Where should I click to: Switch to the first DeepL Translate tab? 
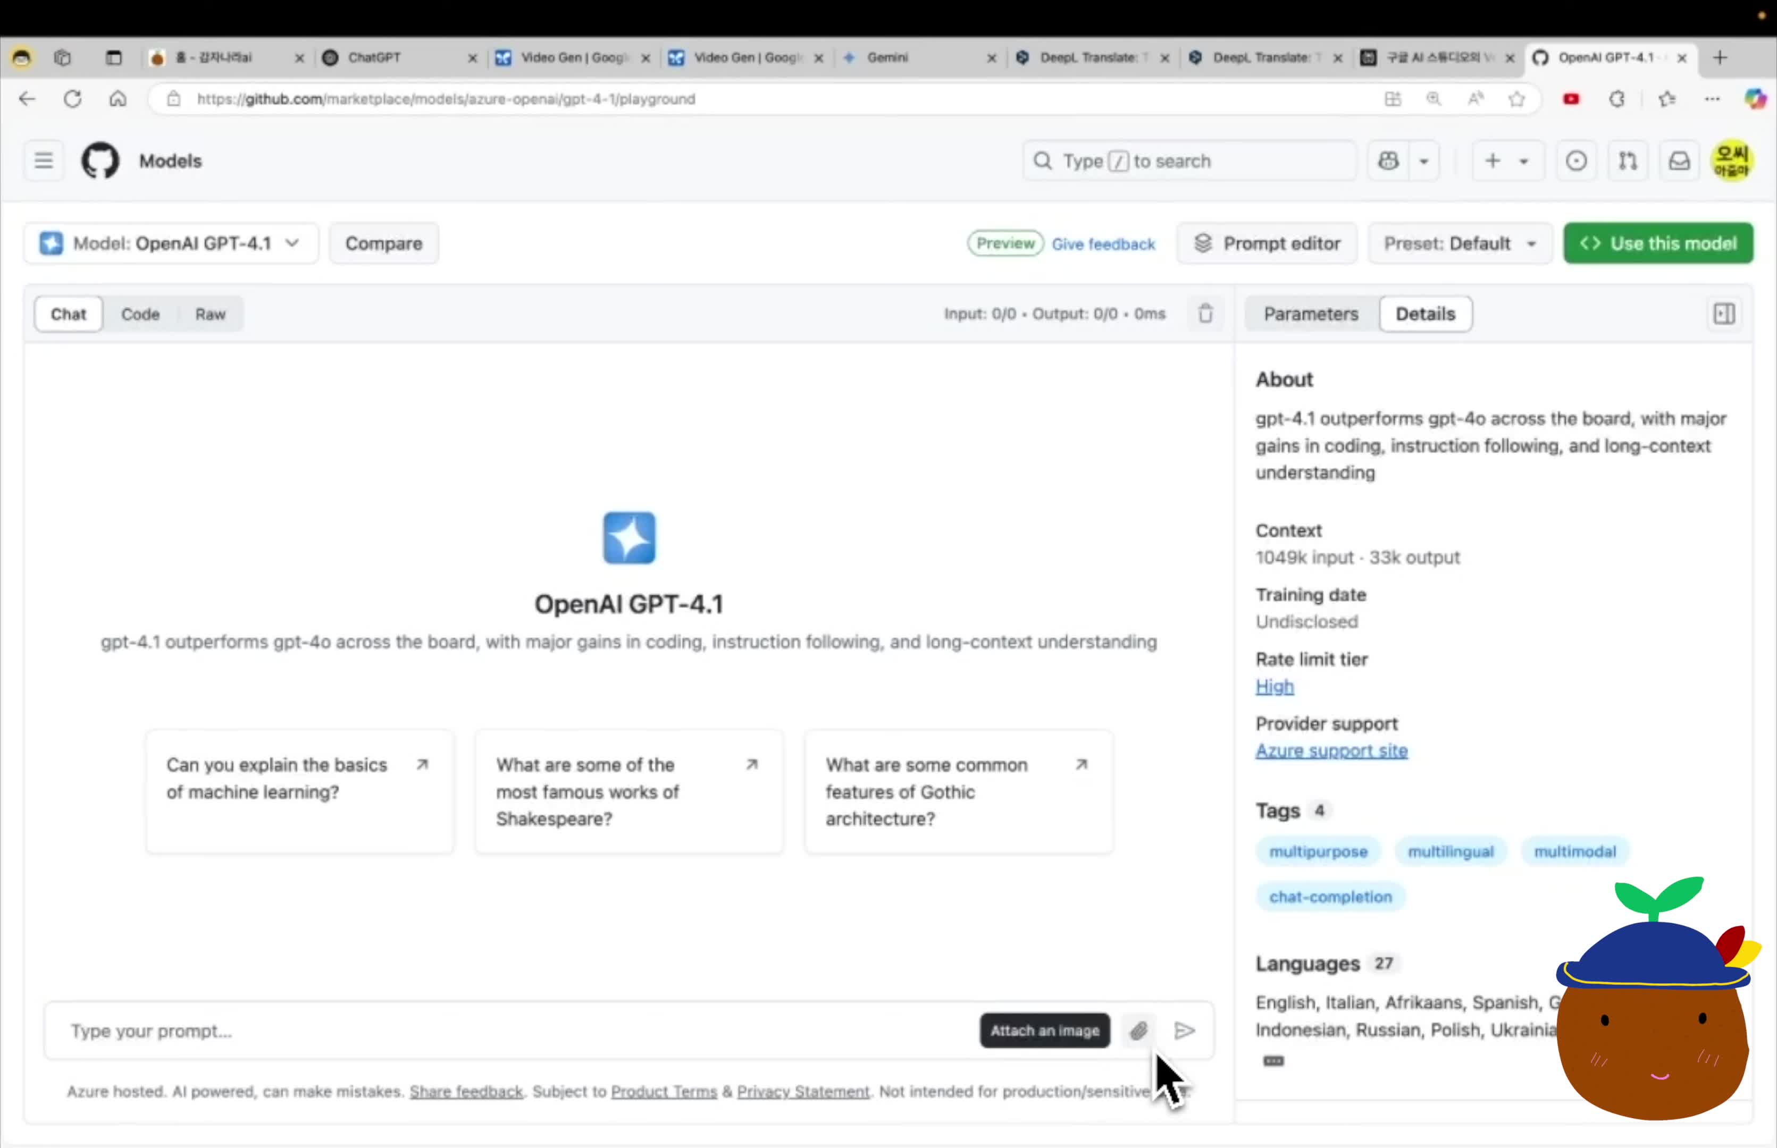(1093, 57)
